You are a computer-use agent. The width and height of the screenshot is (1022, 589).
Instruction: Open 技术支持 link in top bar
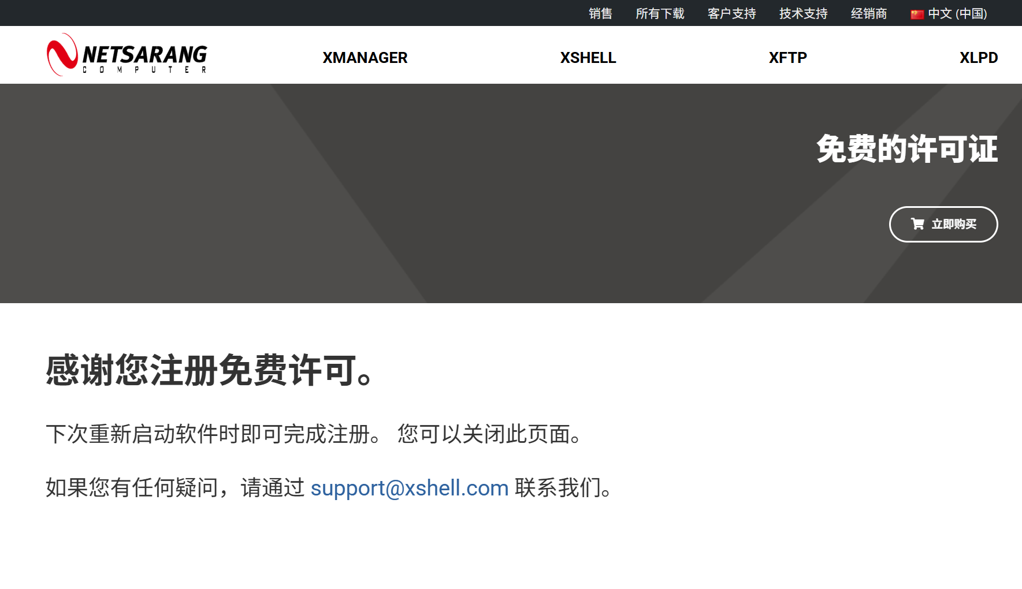click(x=803, y=13)
